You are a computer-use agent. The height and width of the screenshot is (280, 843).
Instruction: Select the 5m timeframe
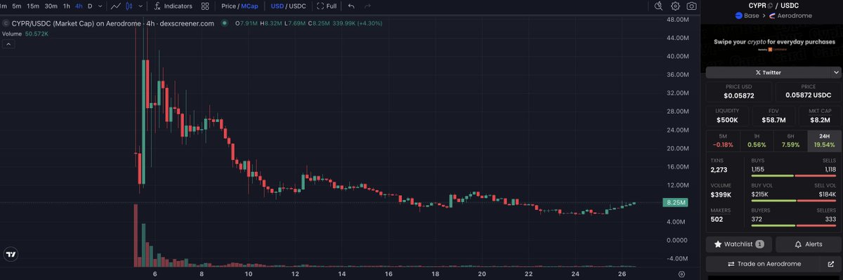point(17,6)
